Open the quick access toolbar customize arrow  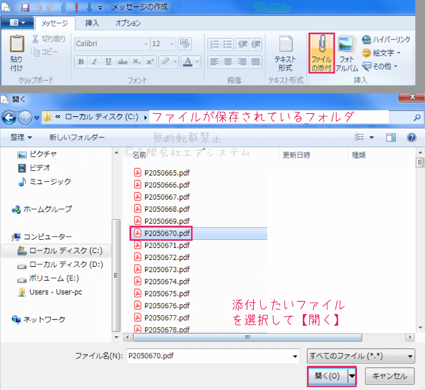point(100,8)
